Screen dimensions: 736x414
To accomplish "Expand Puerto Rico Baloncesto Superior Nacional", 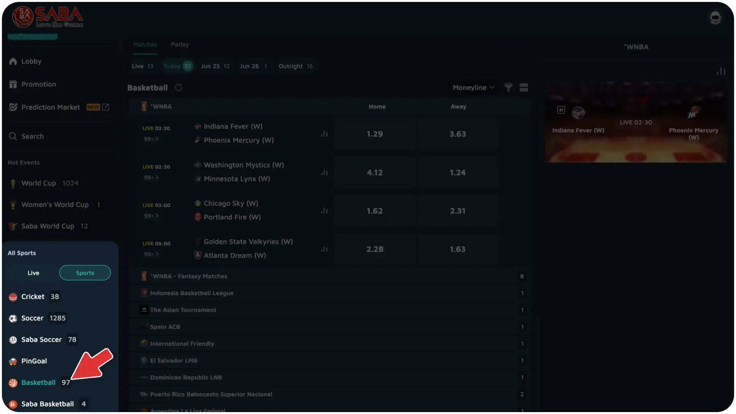I will click(330, 394).
